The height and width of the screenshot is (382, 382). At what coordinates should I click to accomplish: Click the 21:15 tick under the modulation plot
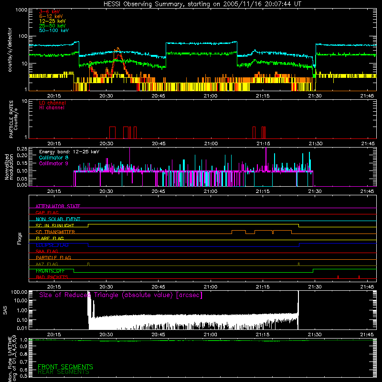pyautogui.click(x=263, y=191)
